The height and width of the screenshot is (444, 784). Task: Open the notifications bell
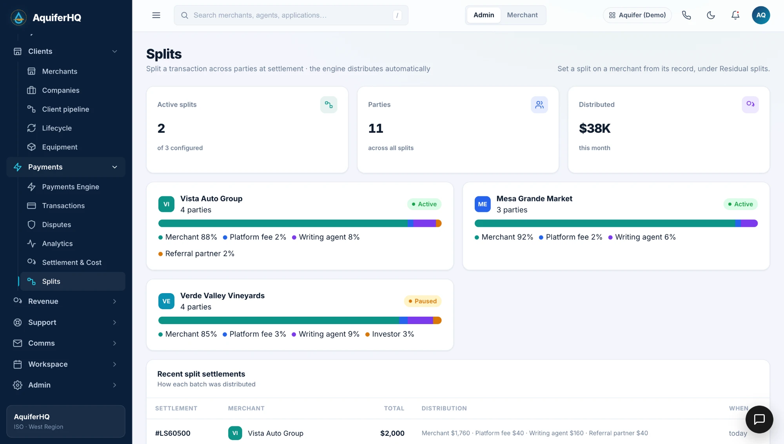tap(735, 15)
